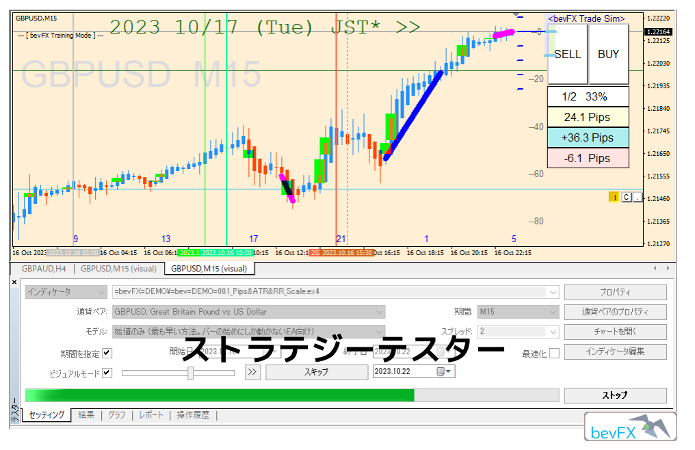Open the モデル dropdown
The height and width of the screenshot is (450, 695).
point(249,332)
